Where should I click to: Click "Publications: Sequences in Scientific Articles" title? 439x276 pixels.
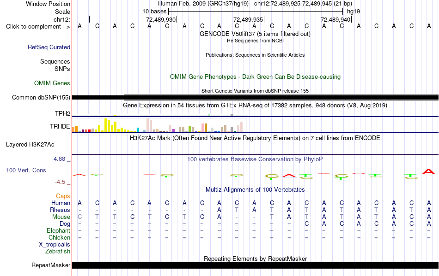click(x=255, y=55)
